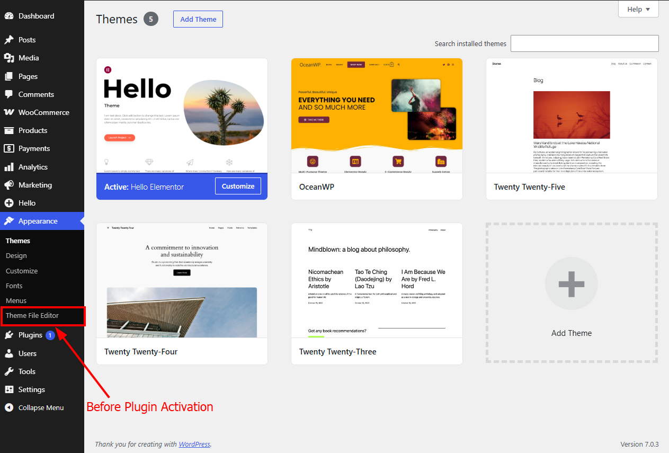This screenshot has height=453, width=669.
Task: Click the Collapse Menu label
Action: [41, 407]
